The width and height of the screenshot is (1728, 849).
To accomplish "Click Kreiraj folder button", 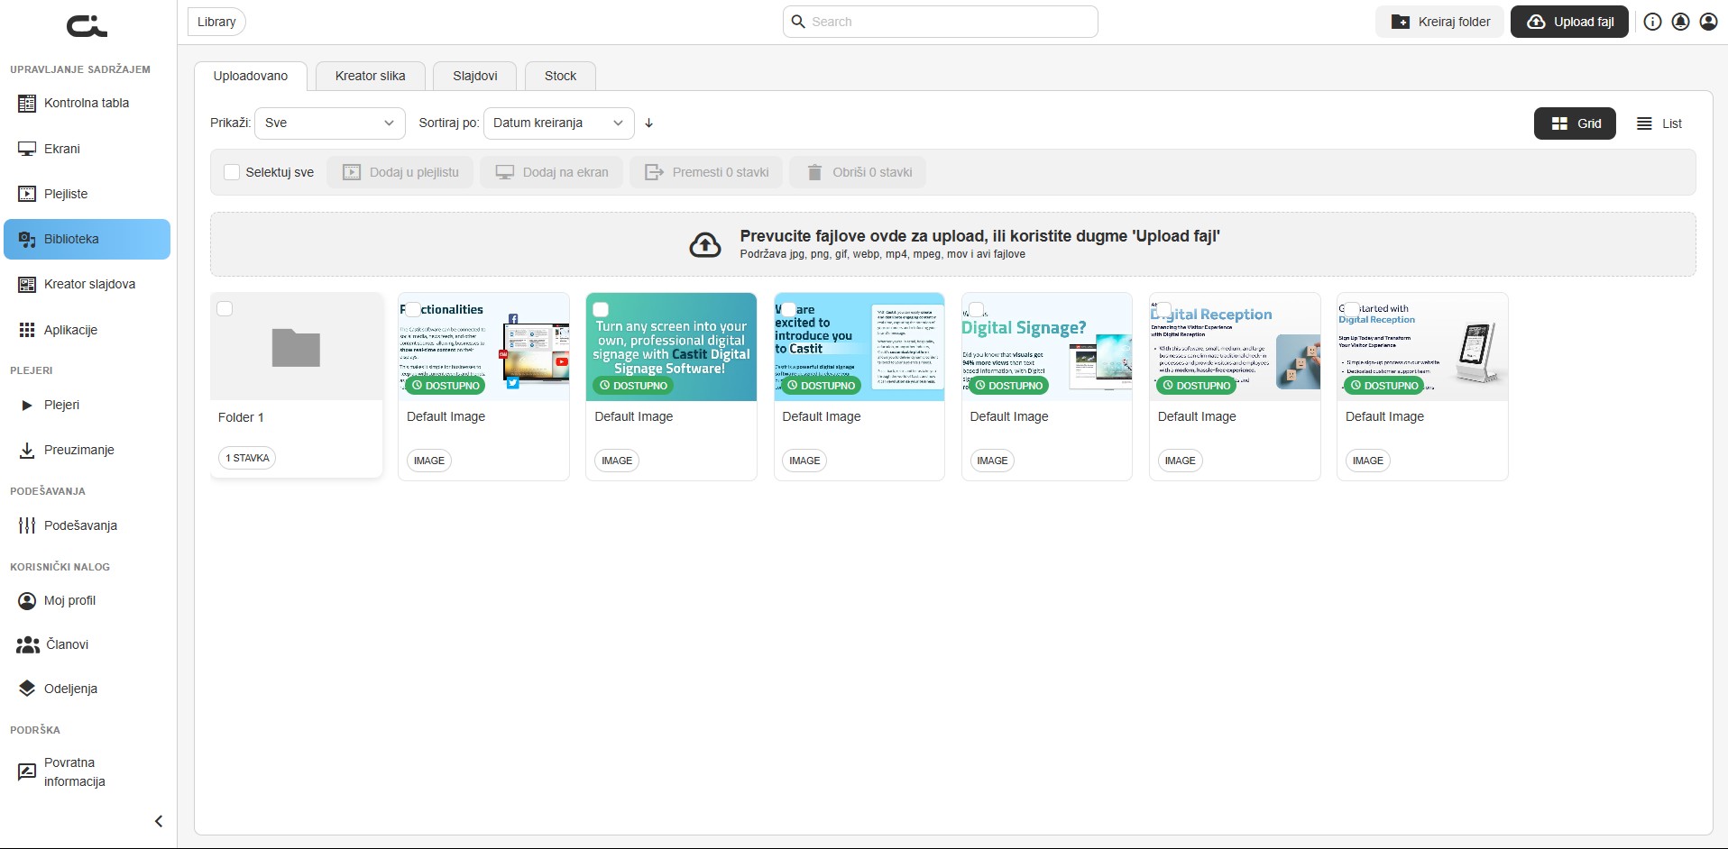I will coord(1440,22).
